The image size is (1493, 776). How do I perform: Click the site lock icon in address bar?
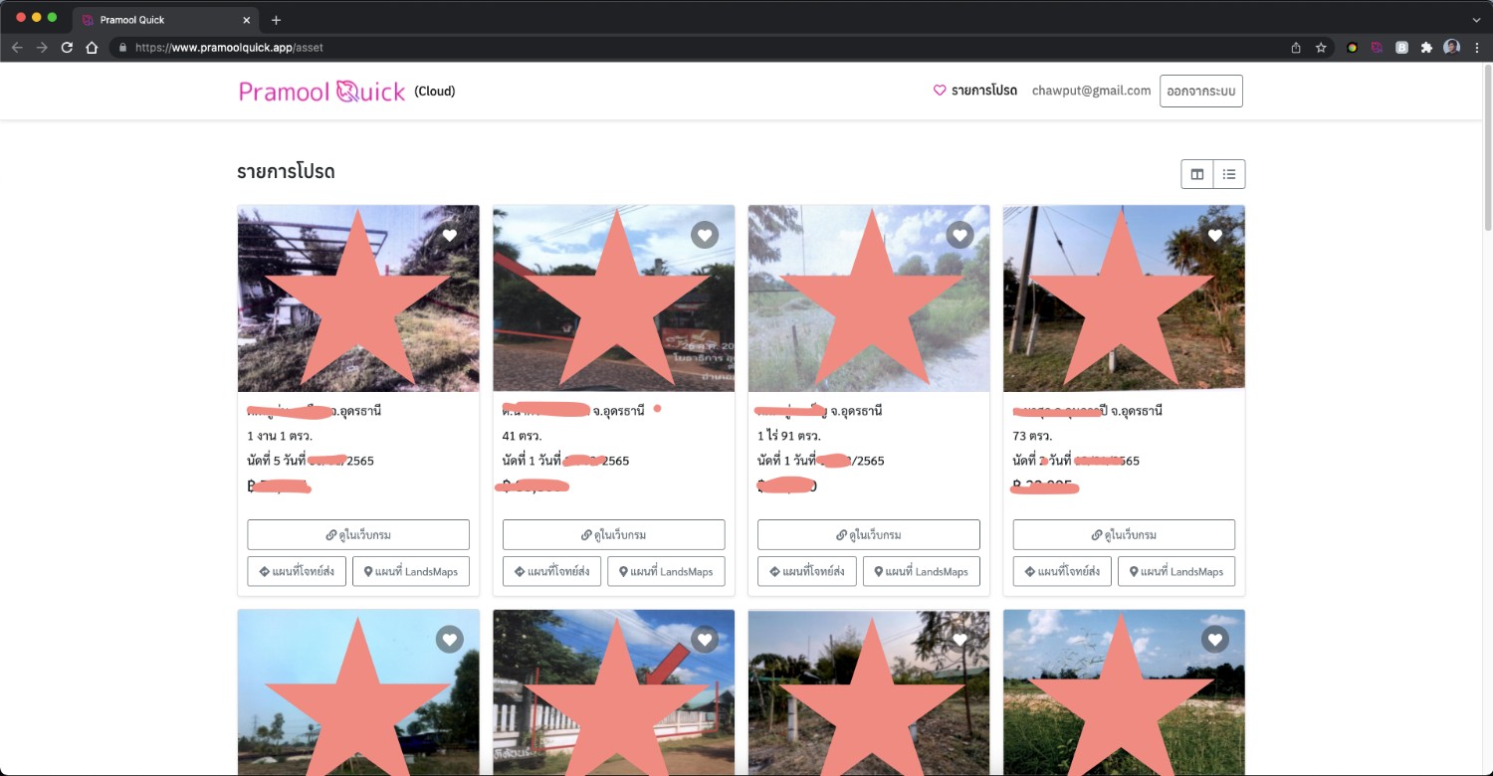click(123, 47)
